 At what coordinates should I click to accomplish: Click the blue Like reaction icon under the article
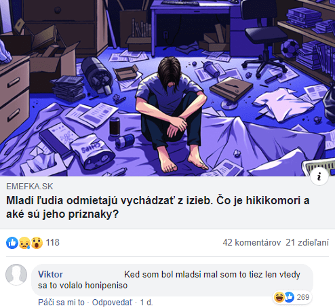pyautogui.click(x=12, y=243)
